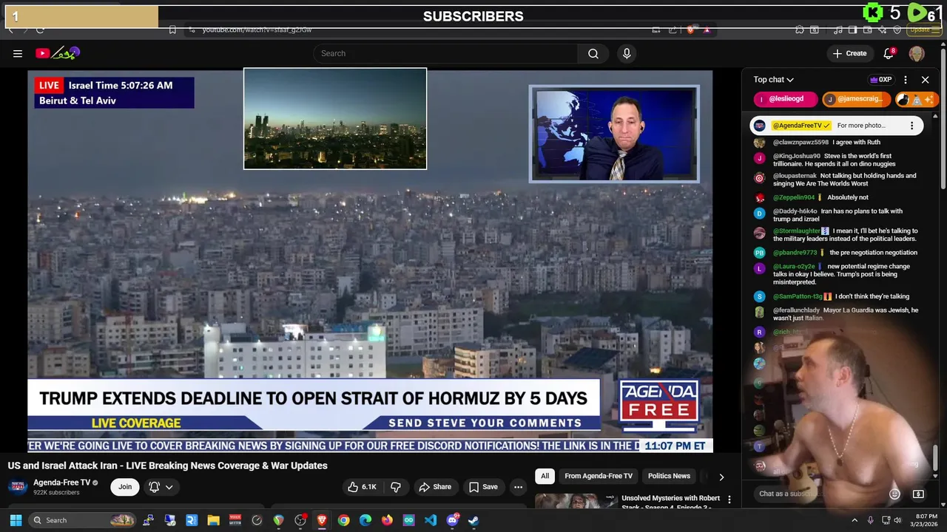Click the YouTube search magnifier button
This screenshot has width=947, height=532.
coord(593,53)
